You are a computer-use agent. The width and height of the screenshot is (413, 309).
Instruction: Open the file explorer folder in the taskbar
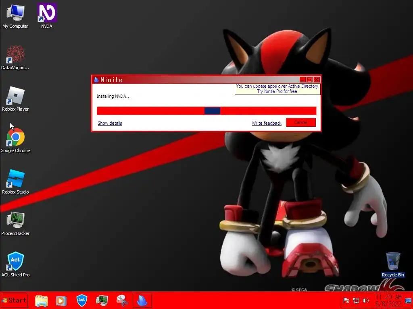pyautogui.click(x=42, y=301)
